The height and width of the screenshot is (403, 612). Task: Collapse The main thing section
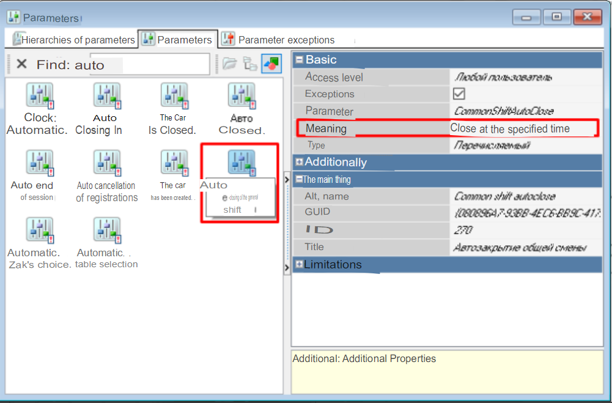pyautogui.click(x=299, y=180)
